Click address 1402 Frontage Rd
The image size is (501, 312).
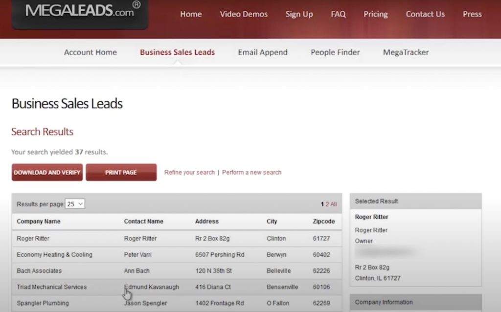click(x=220, y=303)
